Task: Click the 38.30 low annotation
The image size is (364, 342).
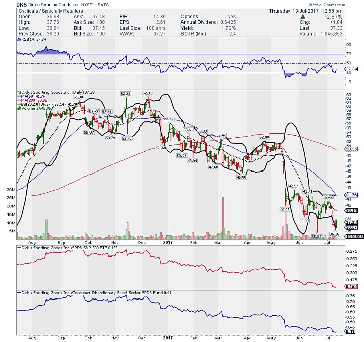Action: (x=304, y=221)
